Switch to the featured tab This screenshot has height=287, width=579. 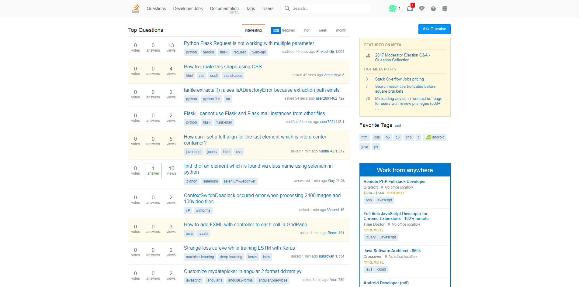tap(283, 30)
